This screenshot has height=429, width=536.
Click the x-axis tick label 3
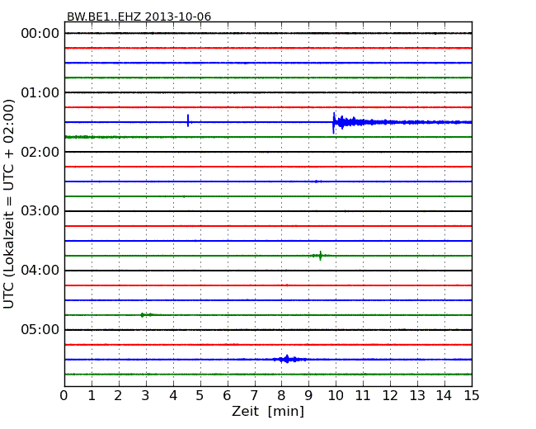pyautogui.click(x=146, y=396)
